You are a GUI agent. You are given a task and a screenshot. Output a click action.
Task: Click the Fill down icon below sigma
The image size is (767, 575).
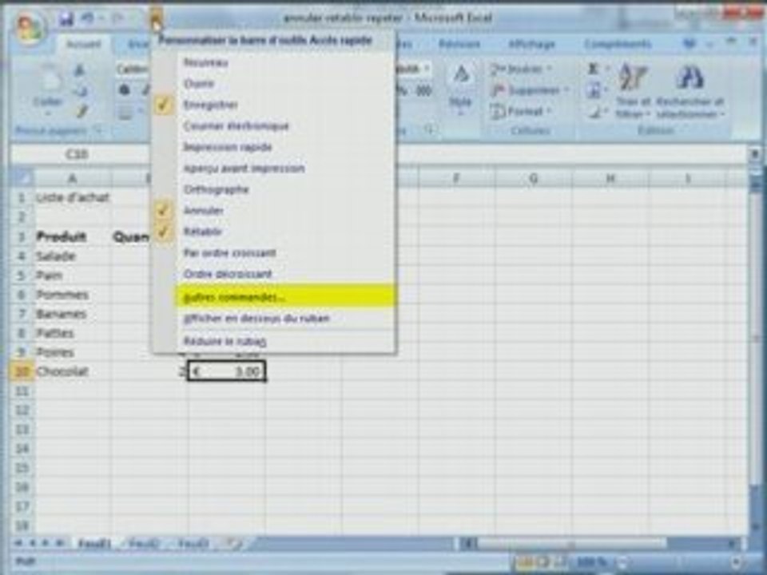click(594, 90)
